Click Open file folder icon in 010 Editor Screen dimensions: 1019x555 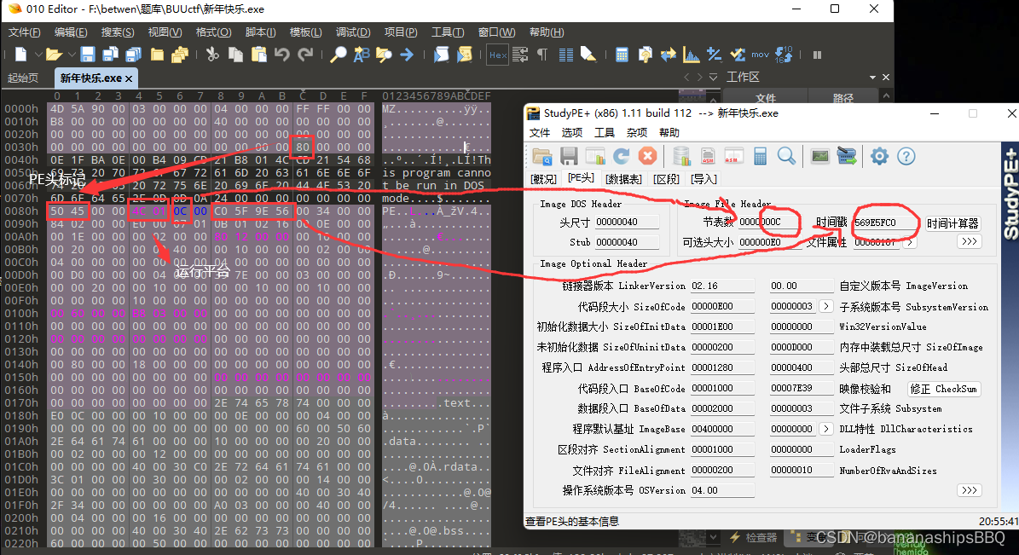coord(54,55)
